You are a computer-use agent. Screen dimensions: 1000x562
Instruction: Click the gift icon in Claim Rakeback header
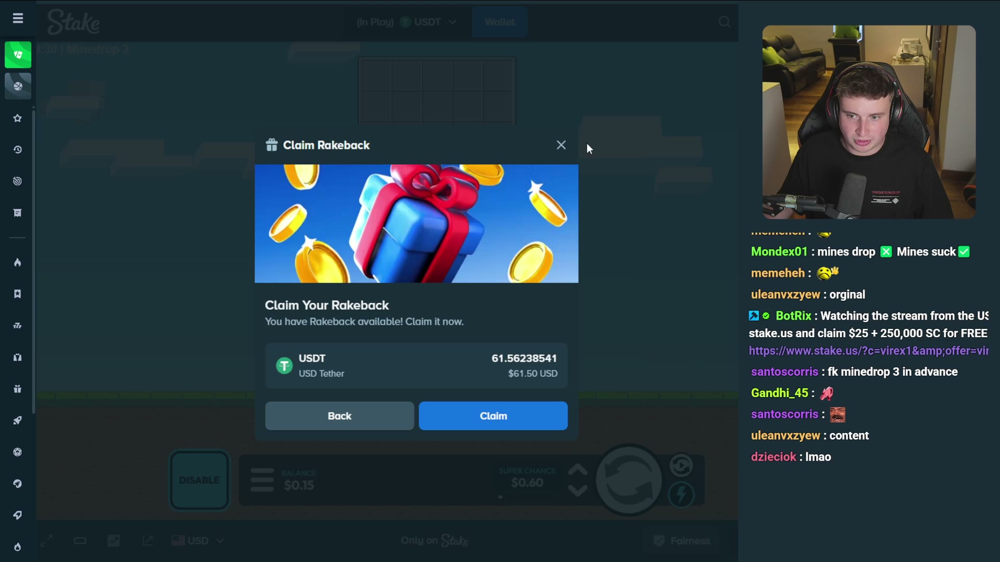[x=271, y=145]
